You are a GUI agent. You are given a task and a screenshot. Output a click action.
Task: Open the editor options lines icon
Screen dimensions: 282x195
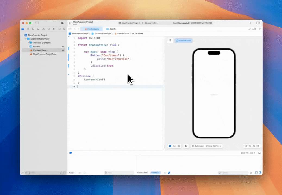point(254,29)
